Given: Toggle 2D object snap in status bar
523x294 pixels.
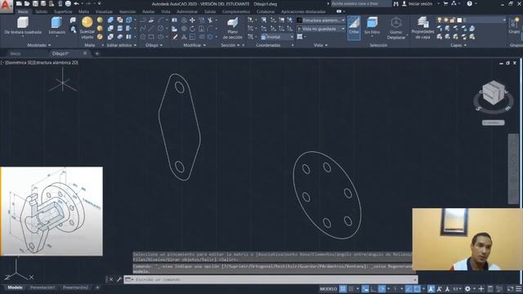Looking at the screenshot, I should pyautogui.click(x=417, y=288).
